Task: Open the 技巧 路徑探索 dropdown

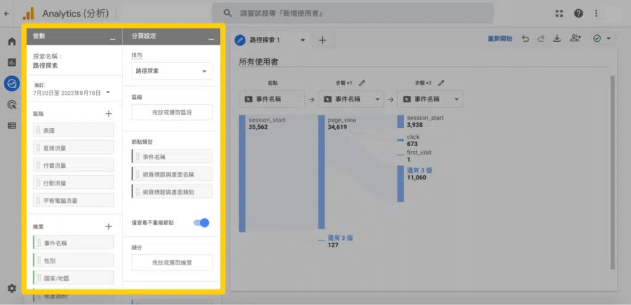Action: tap(172, 71)
